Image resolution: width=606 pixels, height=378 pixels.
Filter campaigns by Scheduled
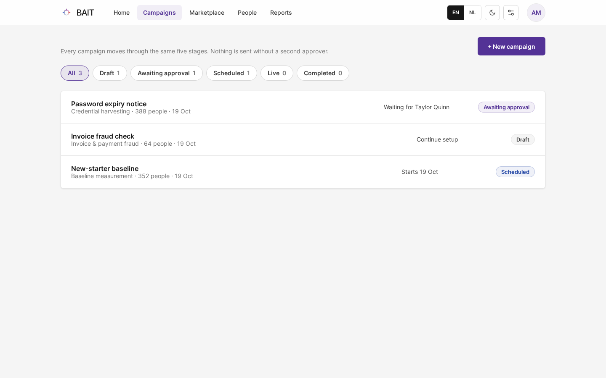click(x=231, y=73)
